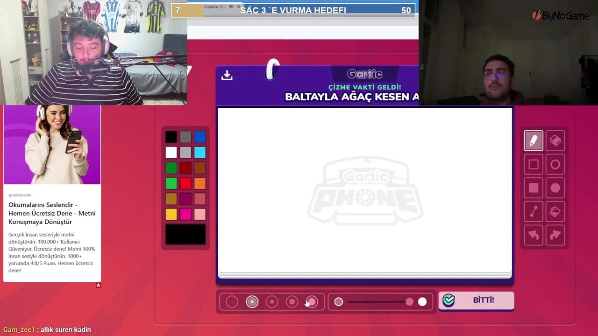Select the paint bucket fill tool
Image resolution: width=598 pixels, height=336 pixels.
[555, 211]
